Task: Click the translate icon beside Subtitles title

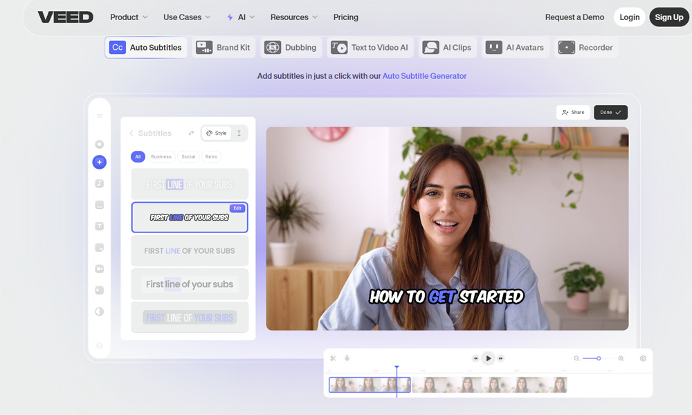Action: [191, 133]
